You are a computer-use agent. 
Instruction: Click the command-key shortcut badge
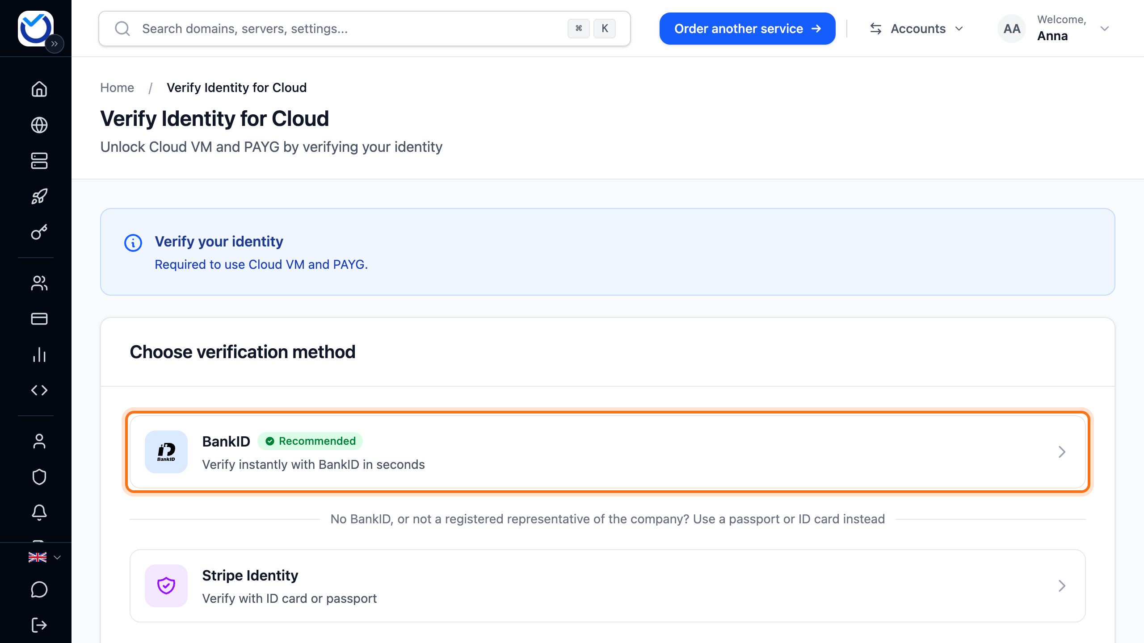pos(579,29)
